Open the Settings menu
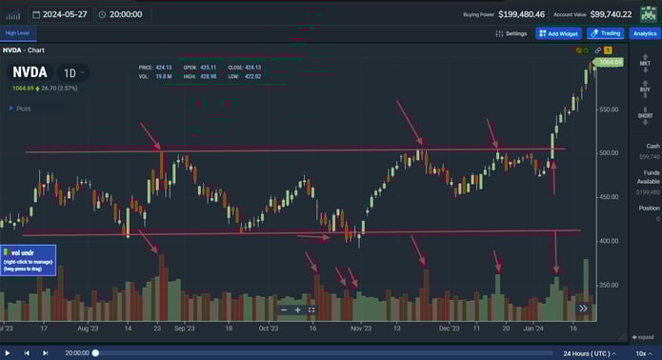662x360 pixels. 512,33
